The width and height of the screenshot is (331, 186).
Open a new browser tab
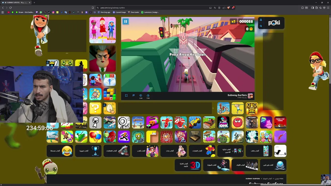(x=34, y=3)
